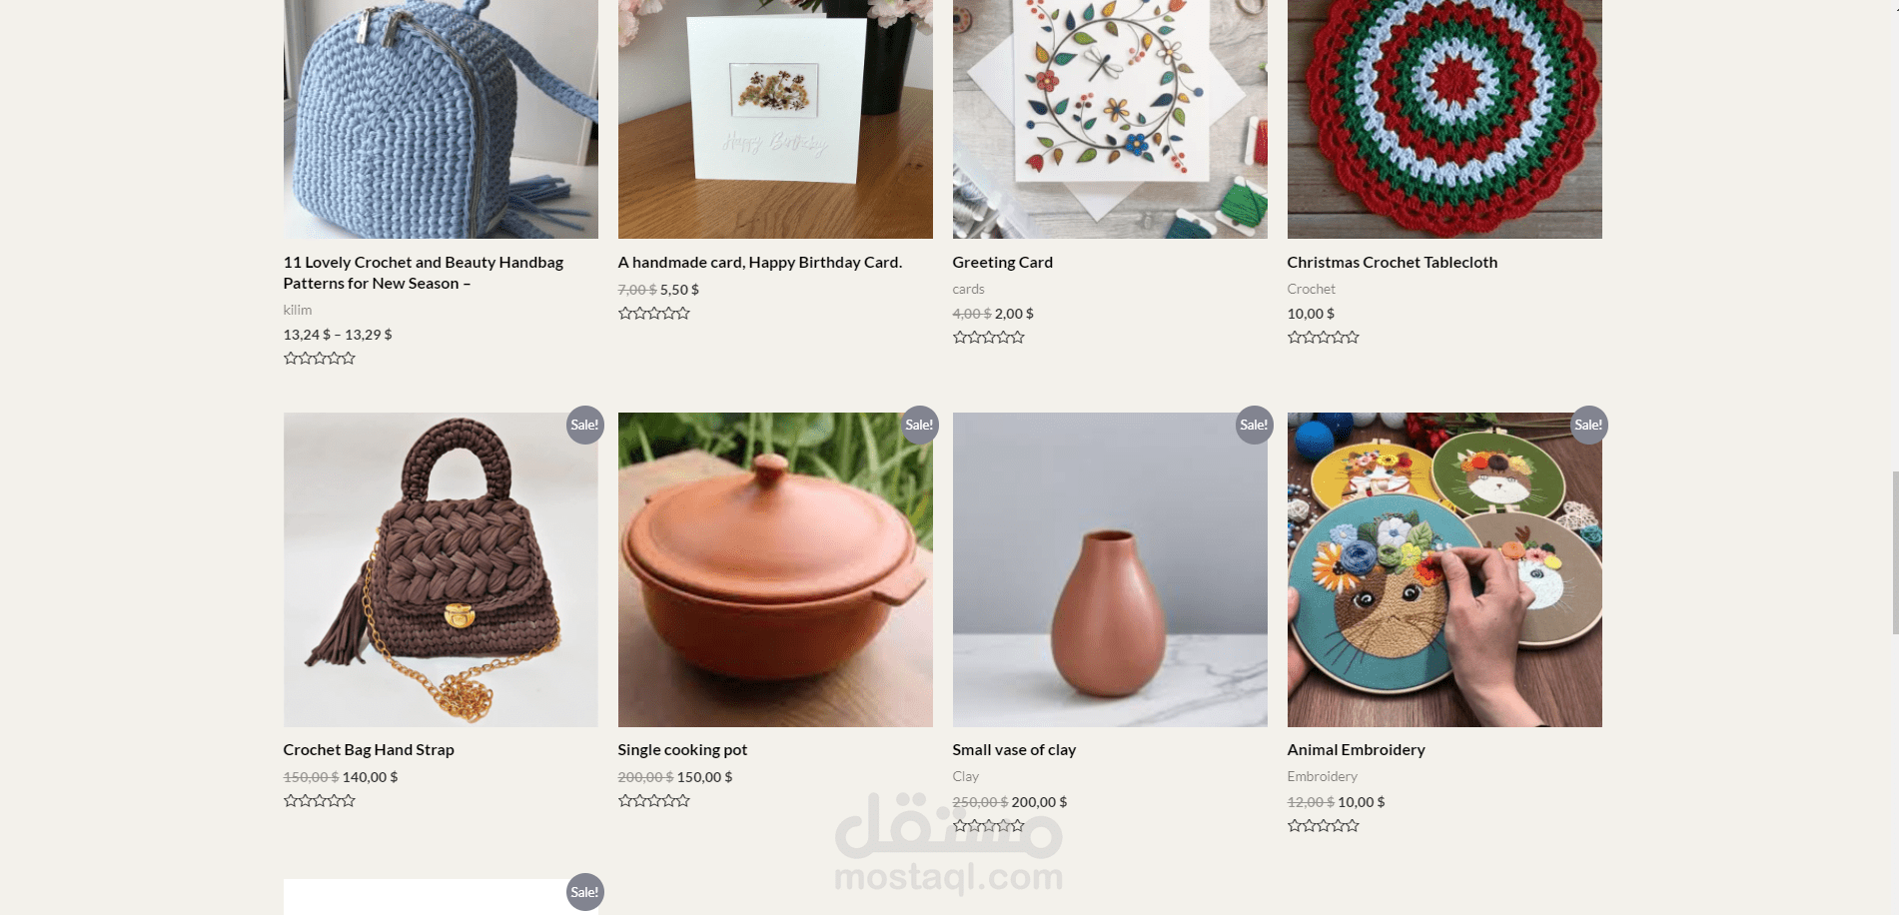
Task: Click star rating under Single cooking pot
Action: (654, 801)
